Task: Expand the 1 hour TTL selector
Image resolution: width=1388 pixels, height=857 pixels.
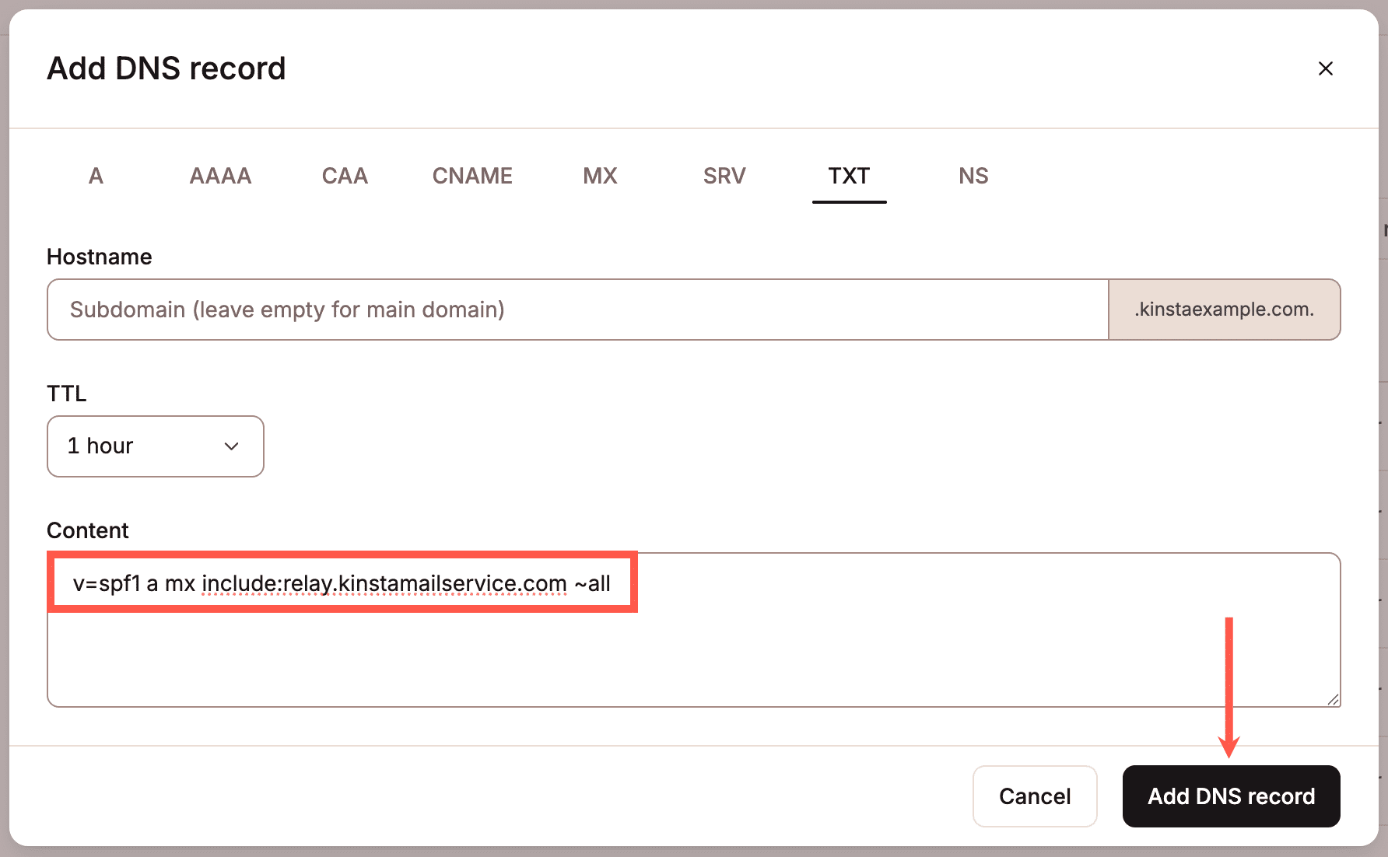Action: [155, 446]
